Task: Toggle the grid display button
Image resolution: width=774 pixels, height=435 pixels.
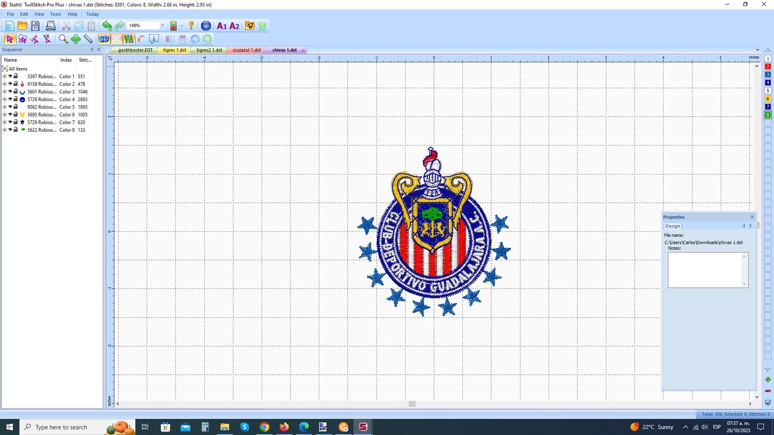Action: [117, 39]
